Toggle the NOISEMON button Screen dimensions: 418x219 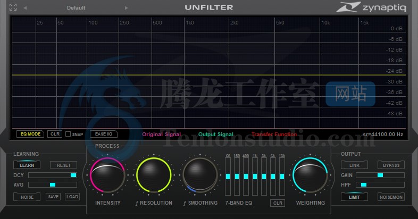[x=391, y=197]
